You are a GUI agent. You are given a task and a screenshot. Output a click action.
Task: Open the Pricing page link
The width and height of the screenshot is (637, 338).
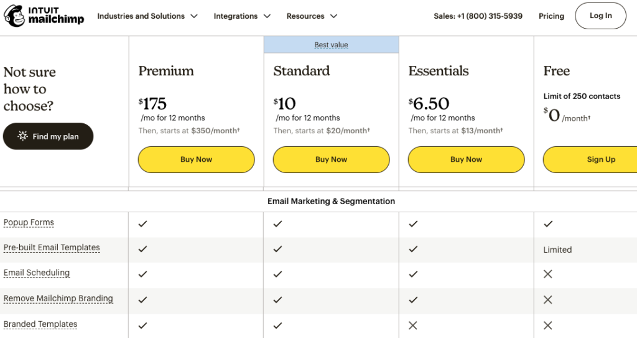click(x=551, y=16)
